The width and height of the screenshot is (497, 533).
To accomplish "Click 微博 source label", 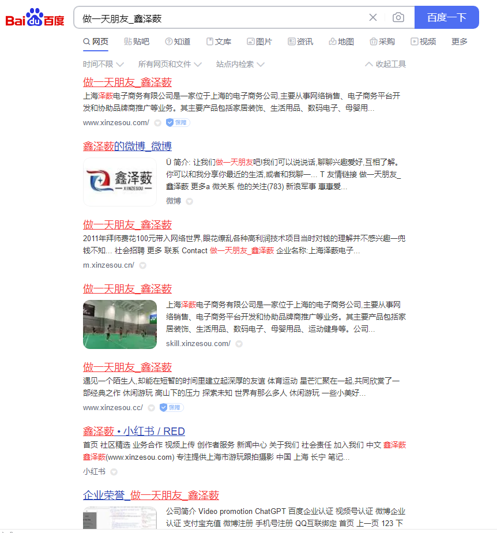I will click(x=173, y=201).
